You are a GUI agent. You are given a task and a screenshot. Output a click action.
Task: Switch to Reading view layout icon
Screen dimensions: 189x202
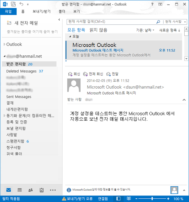129,198
